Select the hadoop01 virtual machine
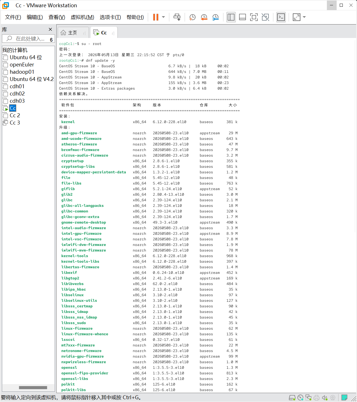This screenshot has width=357, height=402. [22, 72]
